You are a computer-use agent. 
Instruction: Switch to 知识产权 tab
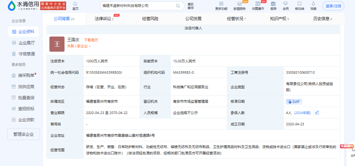[279, 19]
